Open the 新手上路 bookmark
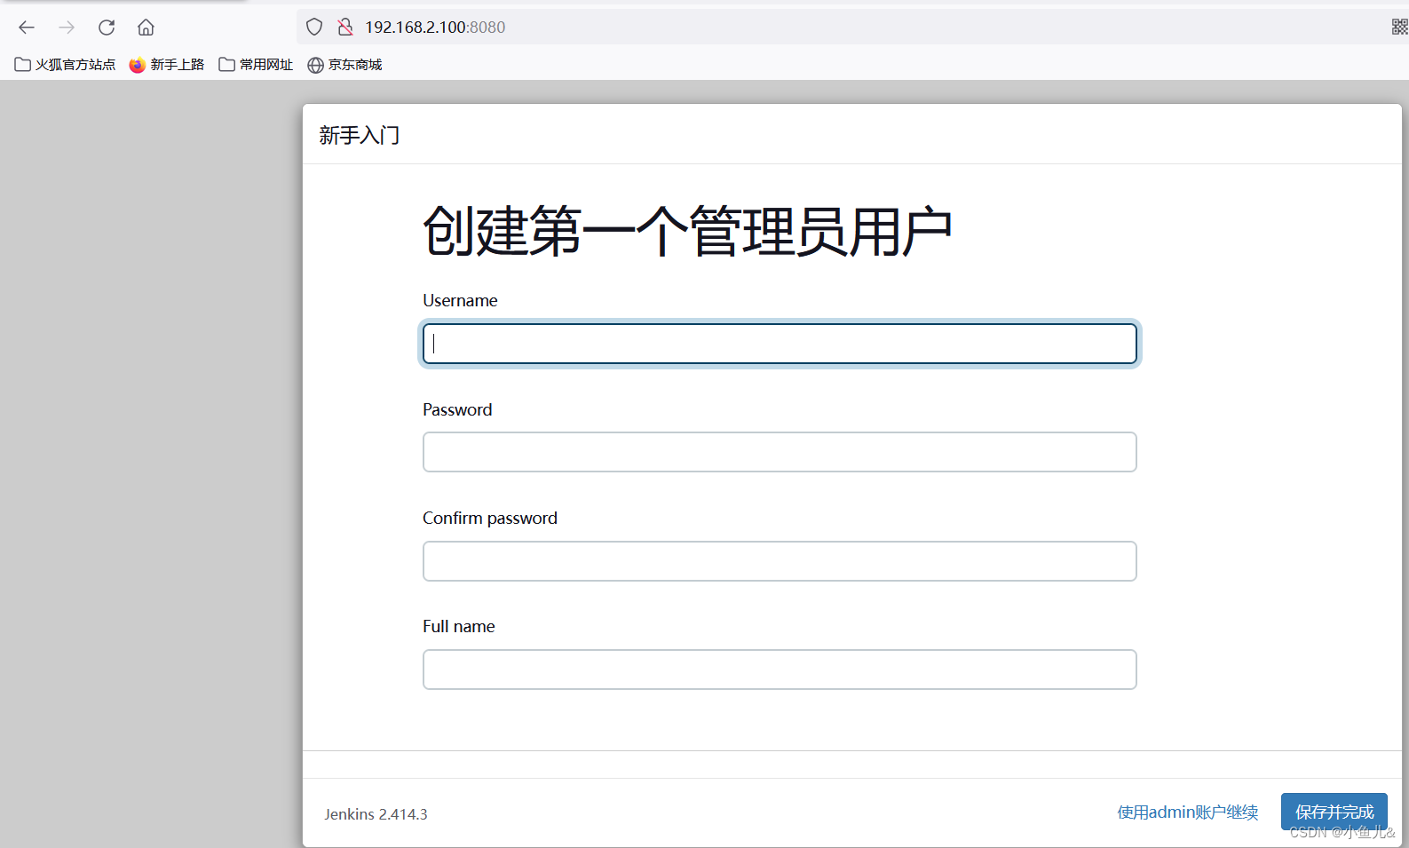The width and height of the screenshot is (1409, 848). pos(167,65)
